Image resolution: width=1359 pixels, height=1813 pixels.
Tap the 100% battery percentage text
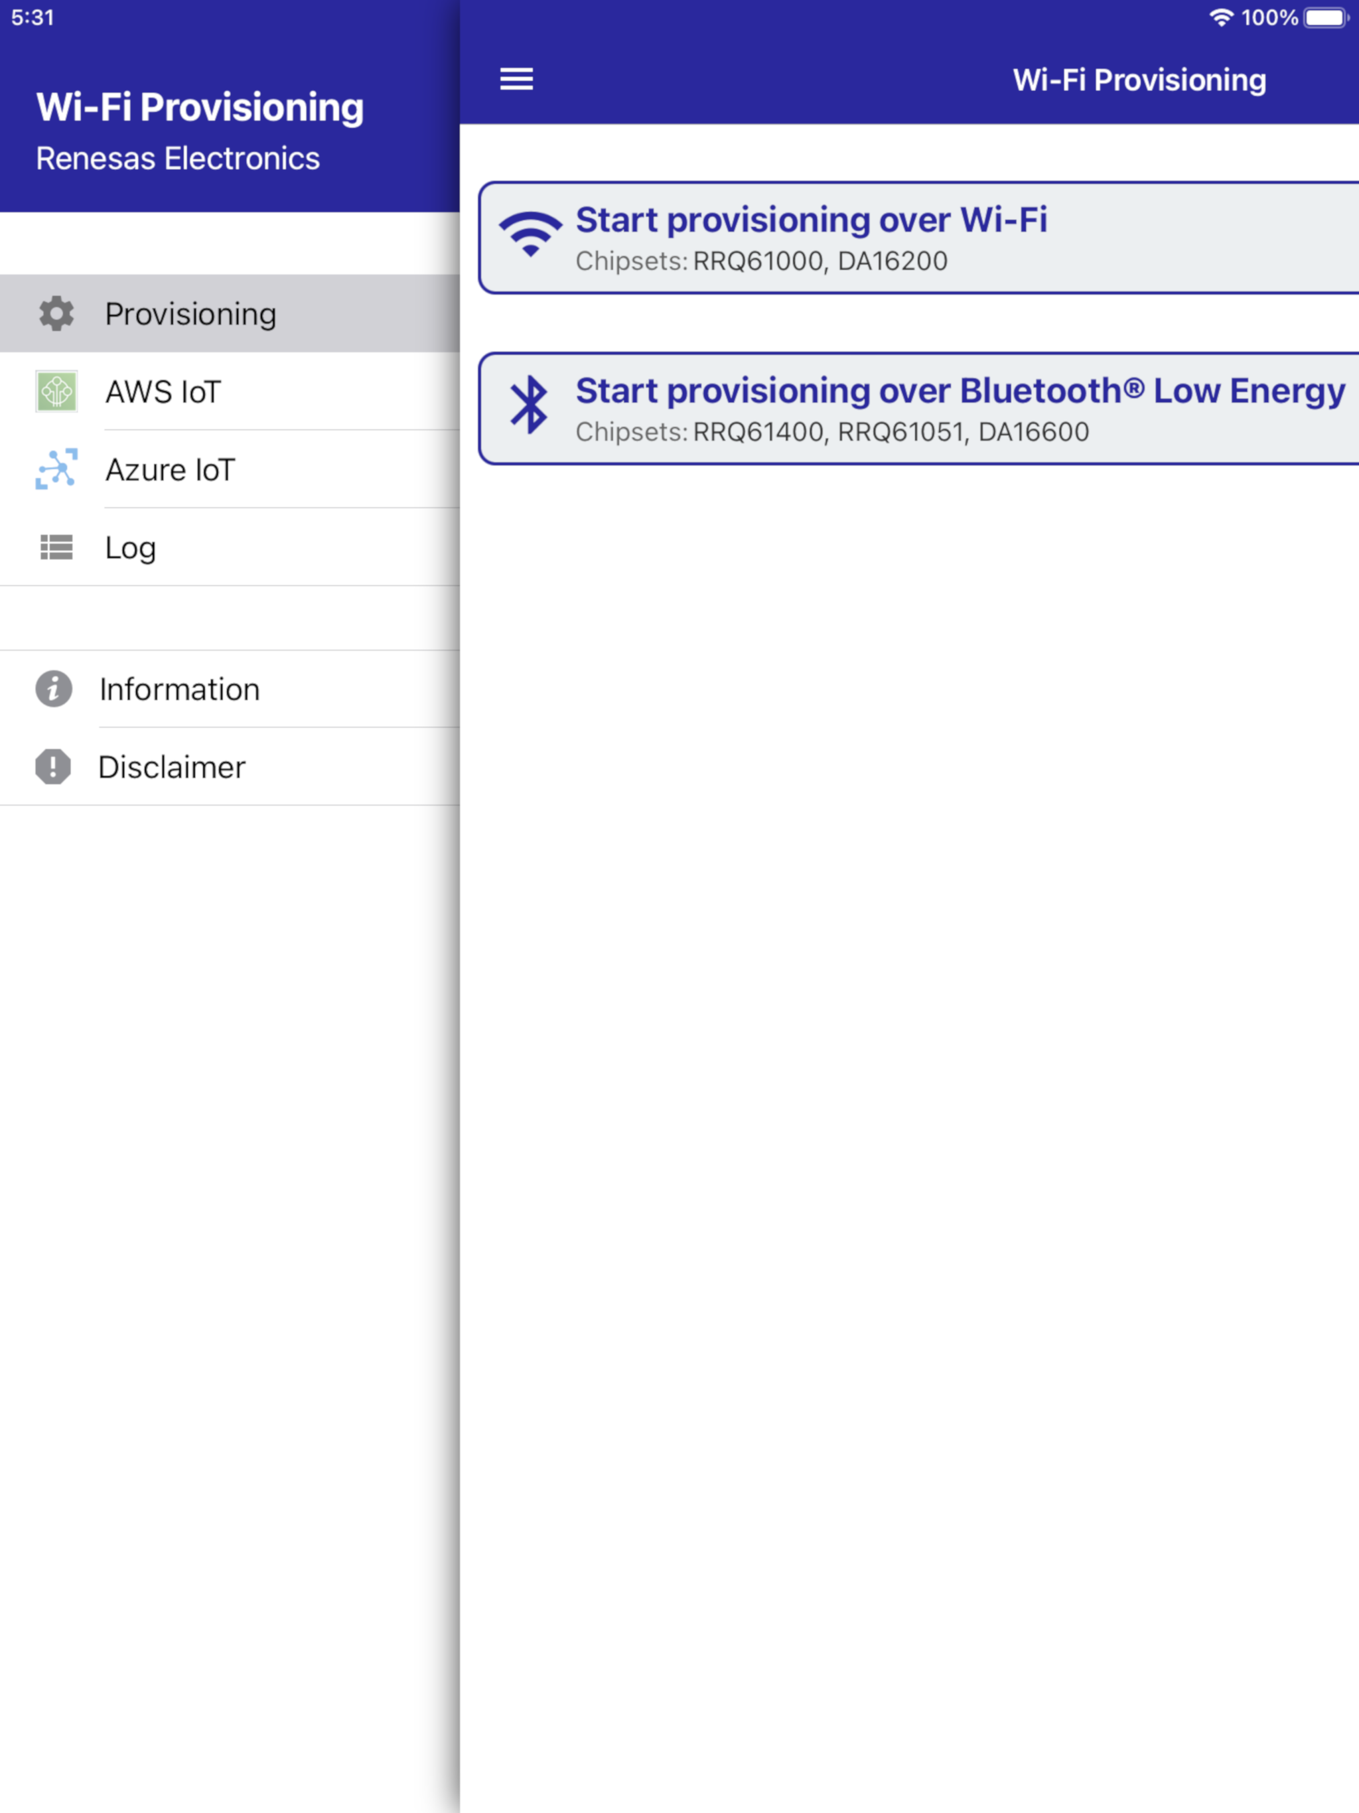coord(1269,17)
